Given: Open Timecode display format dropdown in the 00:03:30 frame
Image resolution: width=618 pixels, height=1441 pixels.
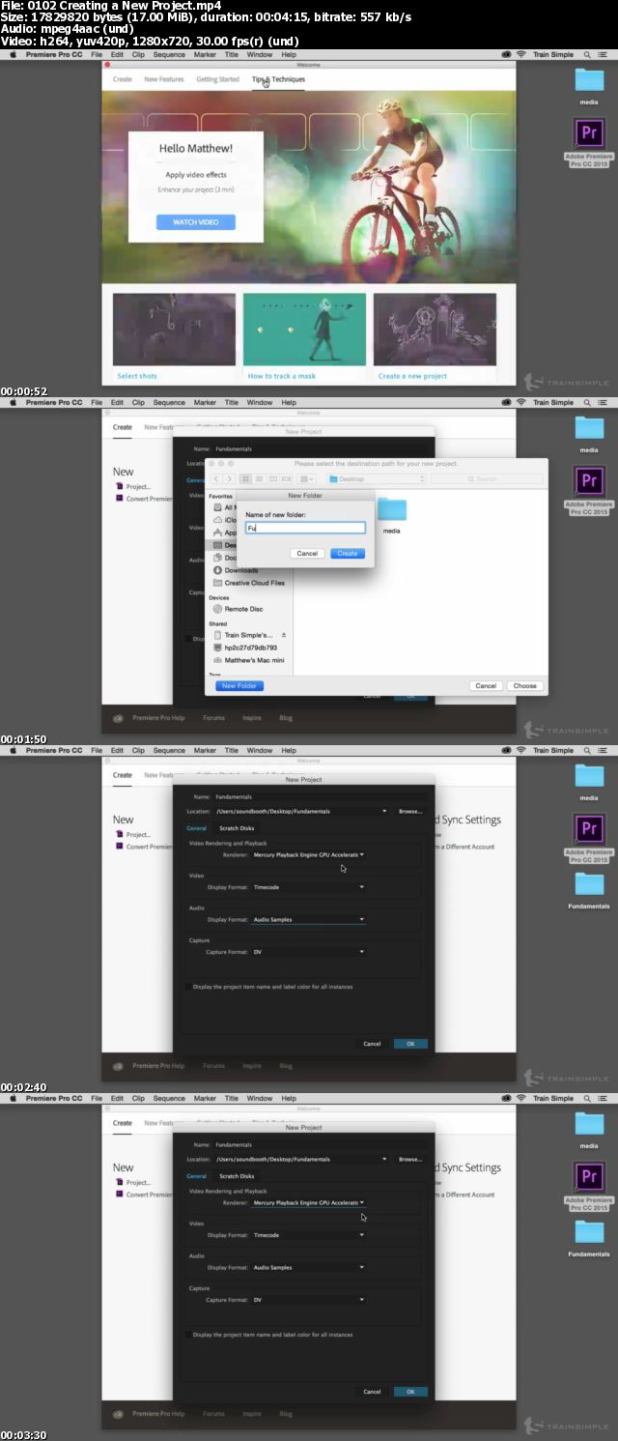Looking at the screenshot, I should [308, 1235].
